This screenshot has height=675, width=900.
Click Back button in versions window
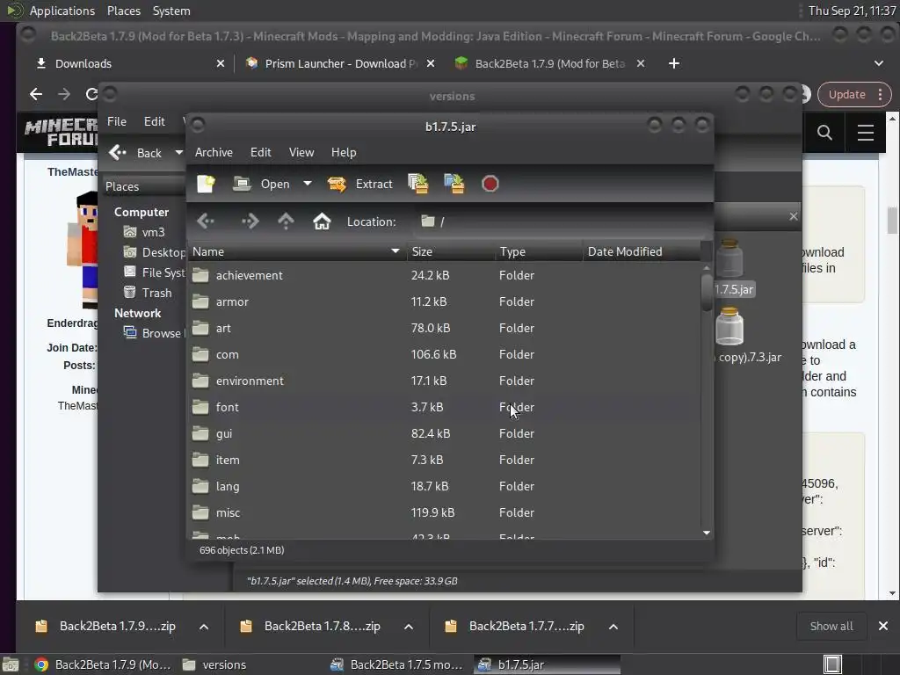[137, 153]
